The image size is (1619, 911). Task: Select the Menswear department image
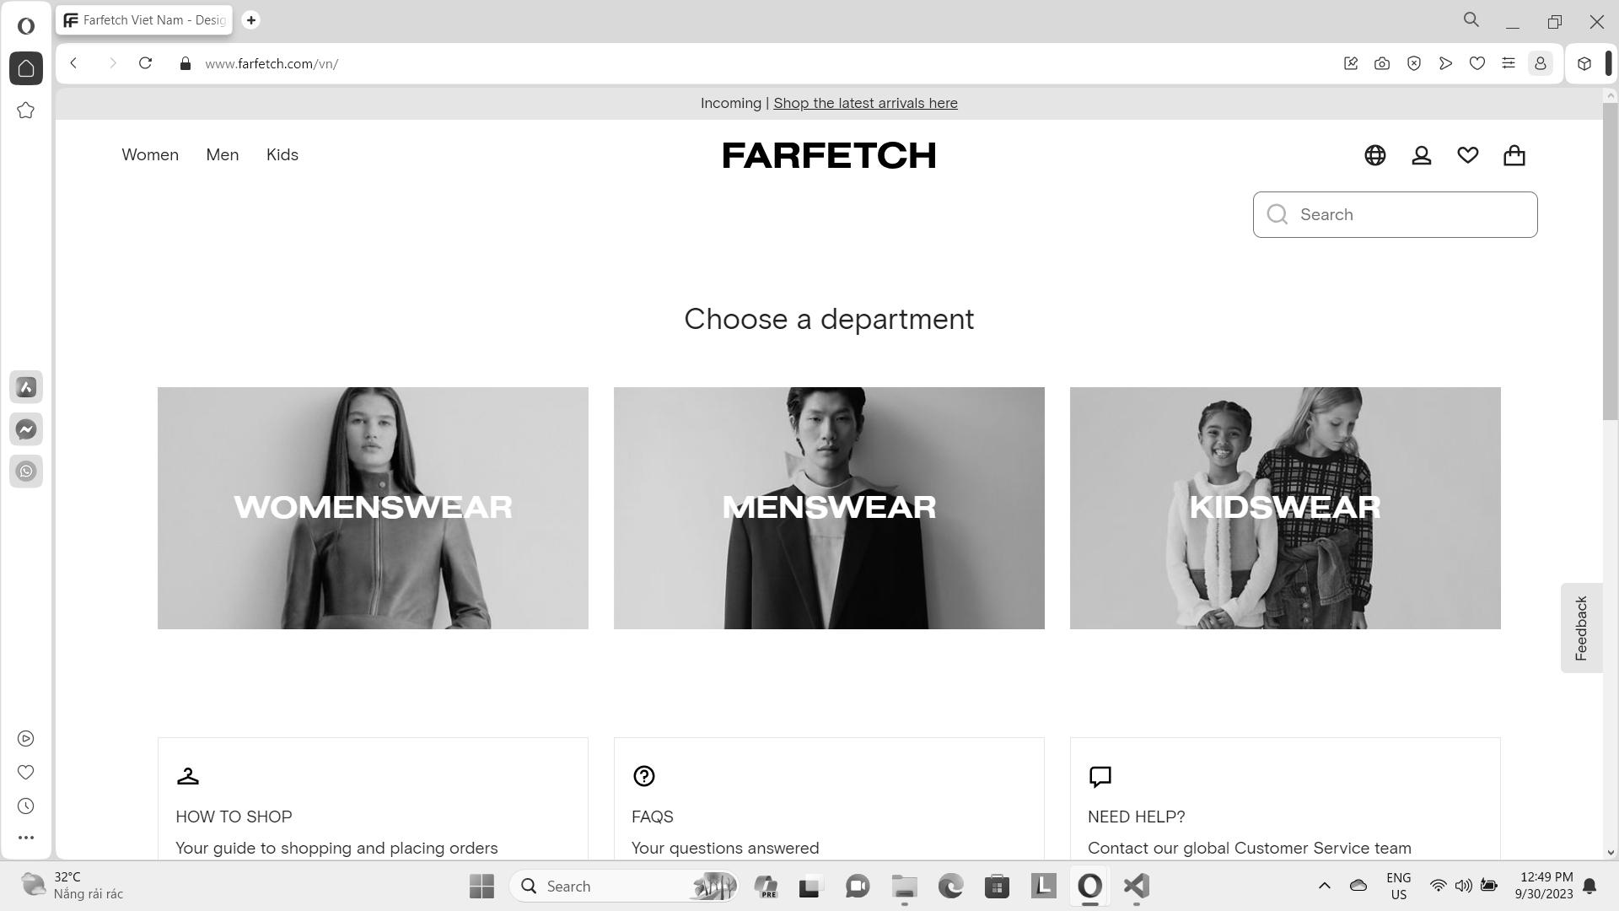coord(828,507)
